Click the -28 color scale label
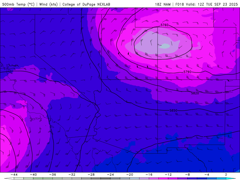The image size is (240, 180). pos(91,175)
